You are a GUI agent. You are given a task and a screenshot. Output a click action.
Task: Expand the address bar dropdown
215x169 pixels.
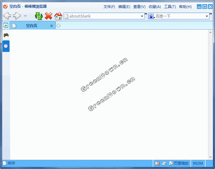pyautogui.click(x=142, y=16)
